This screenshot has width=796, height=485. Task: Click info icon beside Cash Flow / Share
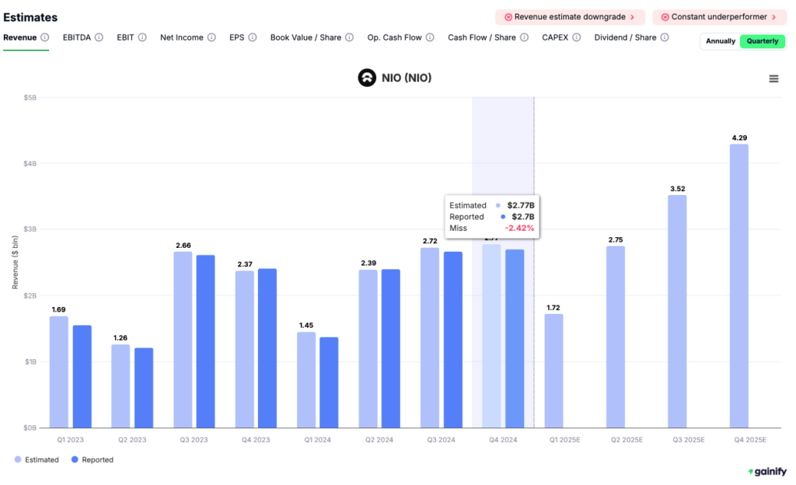(x=525, y=37)
